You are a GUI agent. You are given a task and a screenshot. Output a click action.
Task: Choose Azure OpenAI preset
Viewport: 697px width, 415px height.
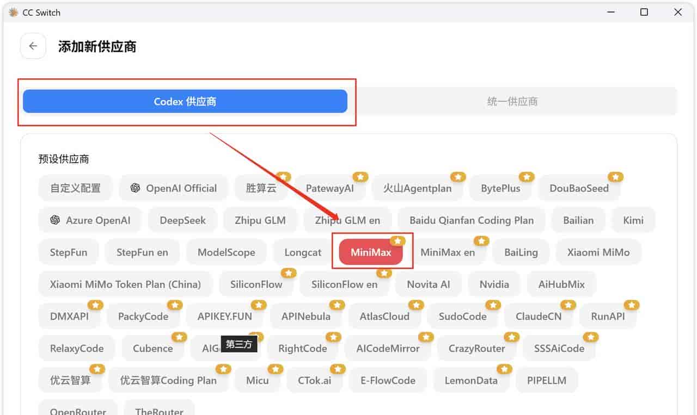click(90, 220)
